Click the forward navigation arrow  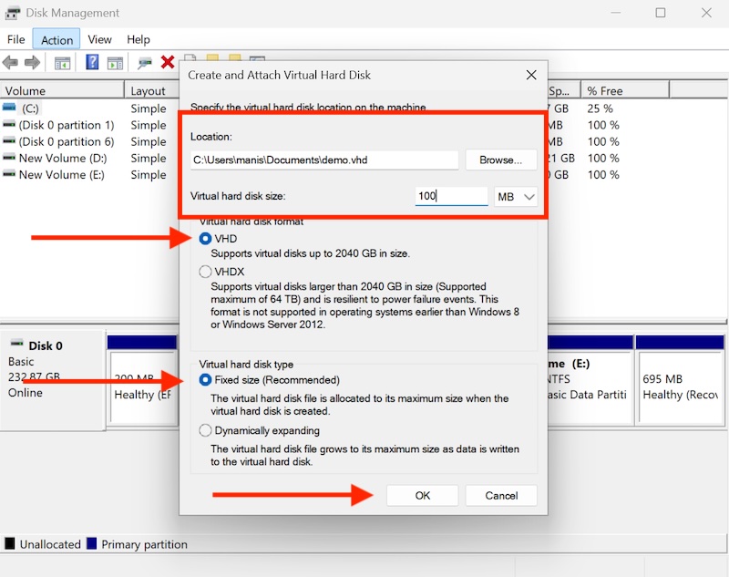[x=35, y=62]
